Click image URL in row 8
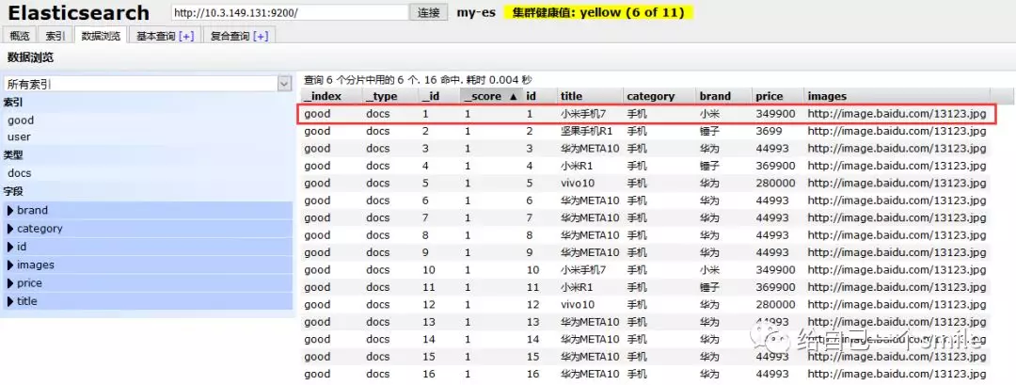1016x385 pixels. 897,235
